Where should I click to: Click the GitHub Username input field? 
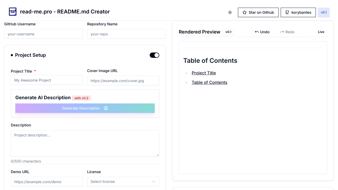tap(44, 34)
